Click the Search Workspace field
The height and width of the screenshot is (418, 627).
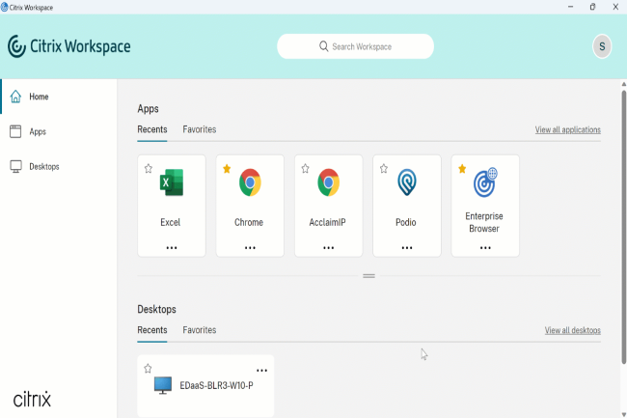tap(355, 46)
